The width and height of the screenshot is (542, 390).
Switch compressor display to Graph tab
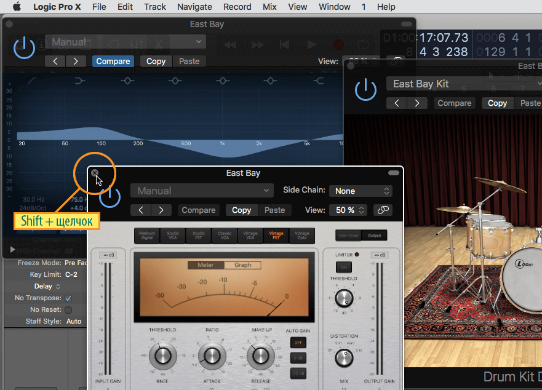(x=242, y=265)
